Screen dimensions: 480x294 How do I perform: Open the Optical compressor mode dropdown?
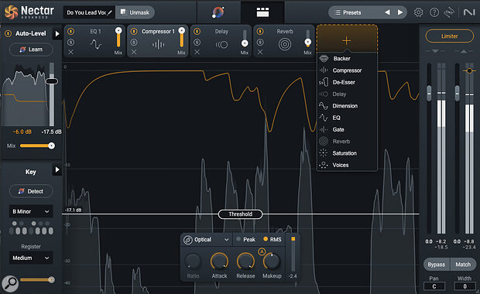207,240
